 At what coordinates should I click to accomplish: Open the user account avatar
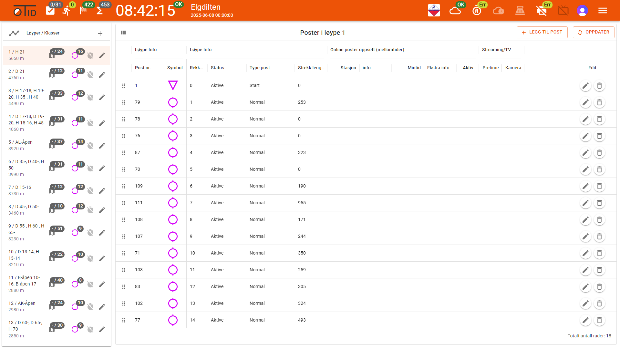pos(582,11)
